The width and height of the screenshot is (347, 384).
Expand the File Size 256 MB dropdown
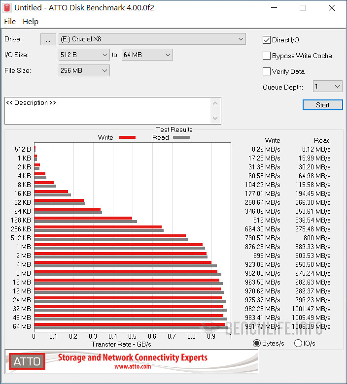[84, 70]
